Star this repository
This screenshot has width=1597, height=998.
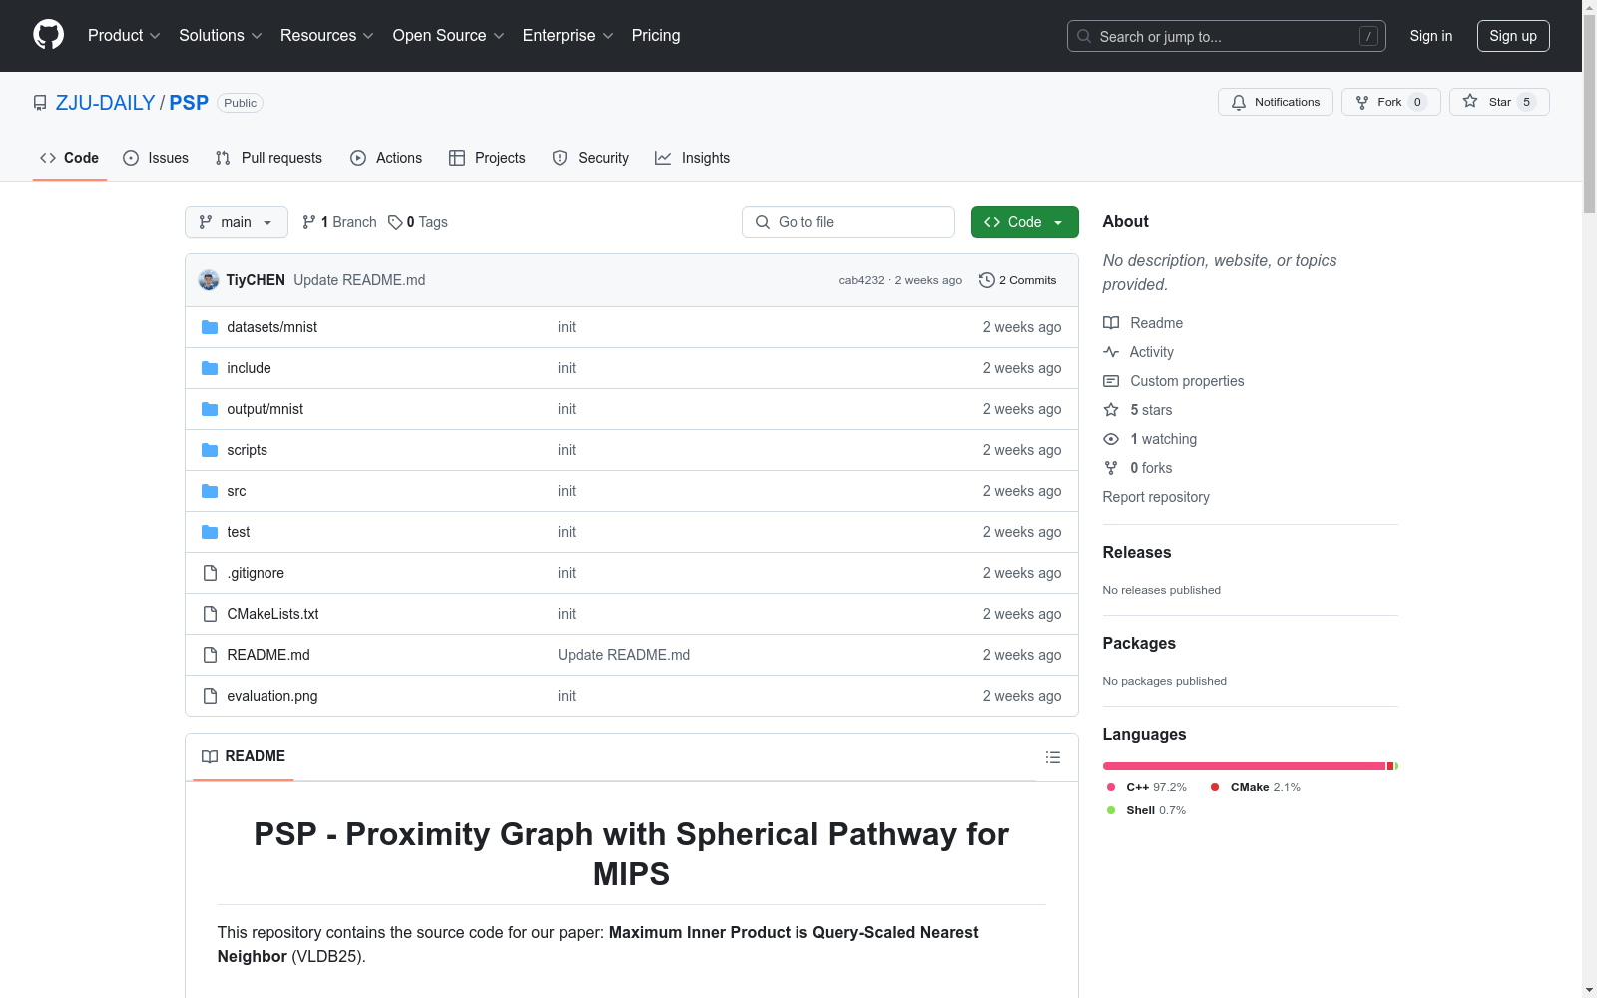point(1499,102)
